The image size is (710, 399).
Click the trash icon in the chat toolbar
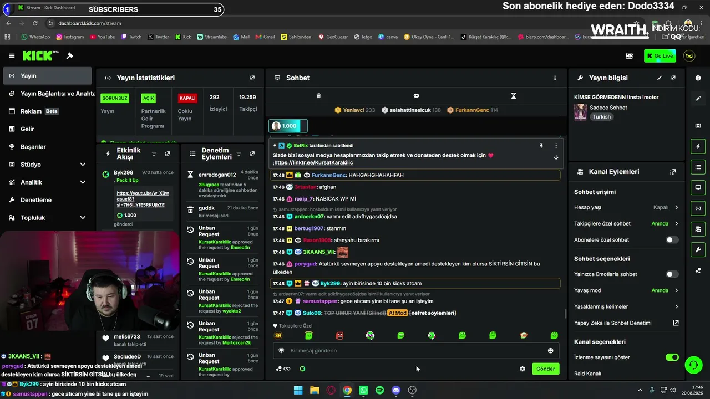(x=318, y=96)
